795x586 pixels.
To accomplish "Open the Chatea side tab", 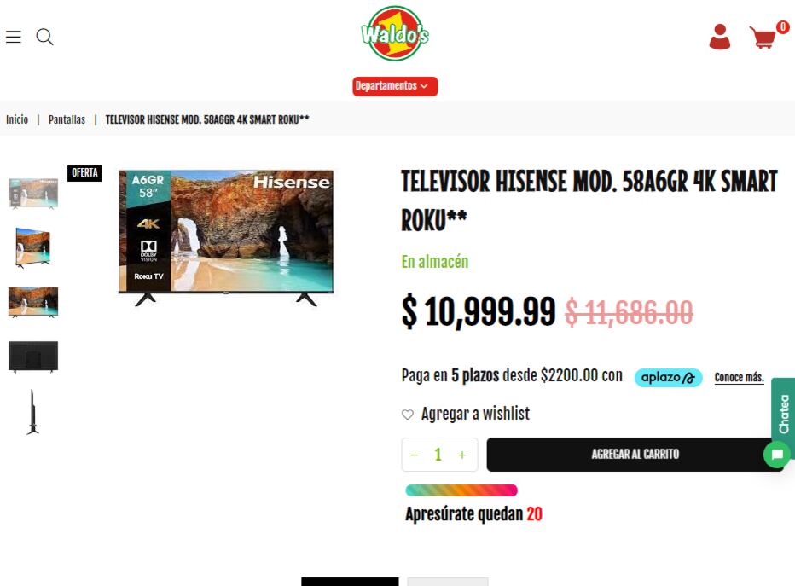I will [x=783, y=413].
